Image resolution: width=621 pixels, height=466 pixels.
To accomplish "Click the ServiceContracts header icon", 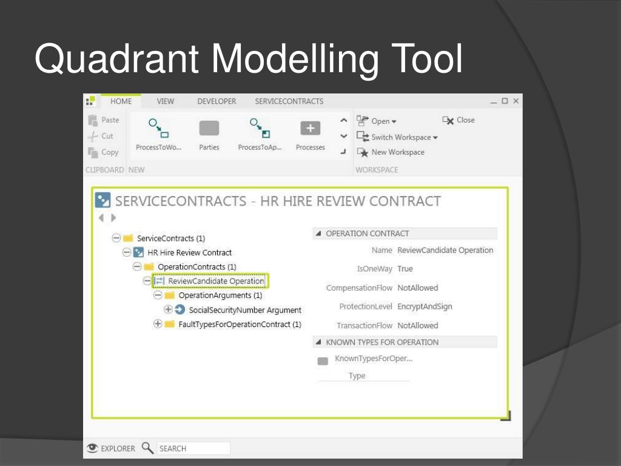I will (102, 200).
